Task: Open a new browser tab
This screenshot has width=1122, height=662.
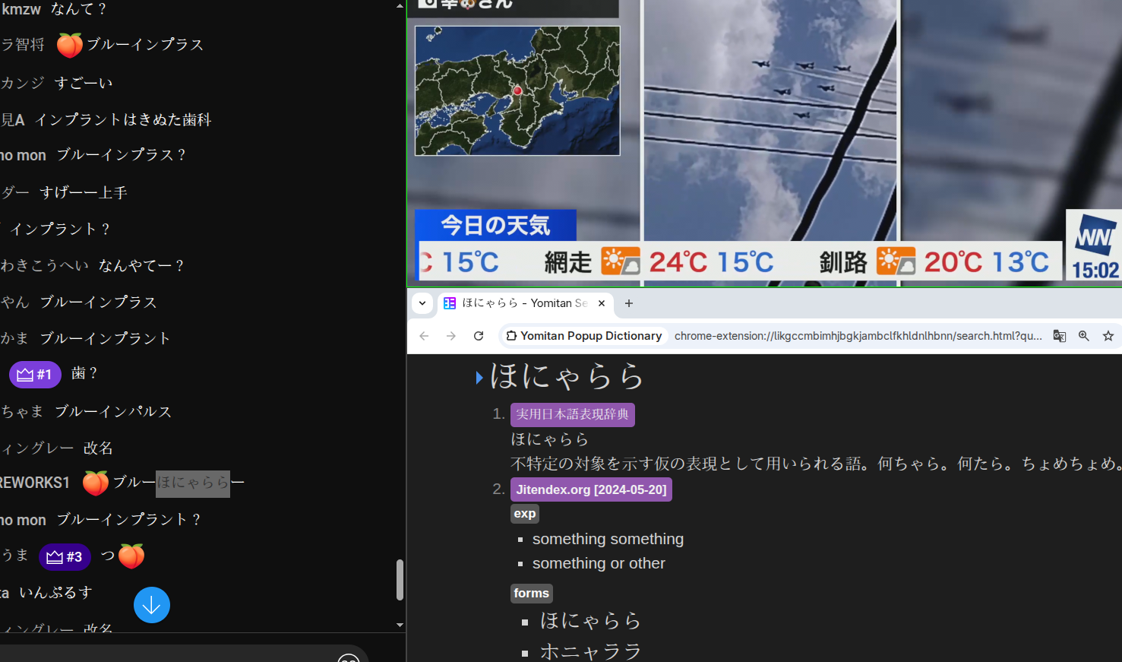Action: 629,303
